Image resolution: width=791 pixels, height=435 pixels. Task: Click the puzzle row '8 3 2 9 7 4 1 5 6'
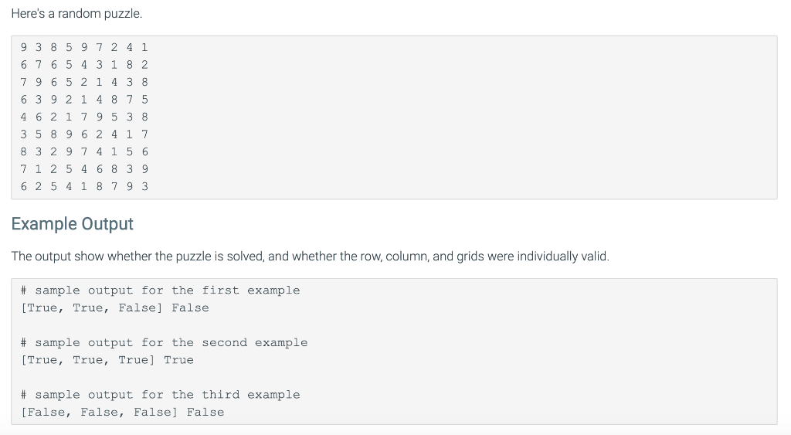pos(84,152)
